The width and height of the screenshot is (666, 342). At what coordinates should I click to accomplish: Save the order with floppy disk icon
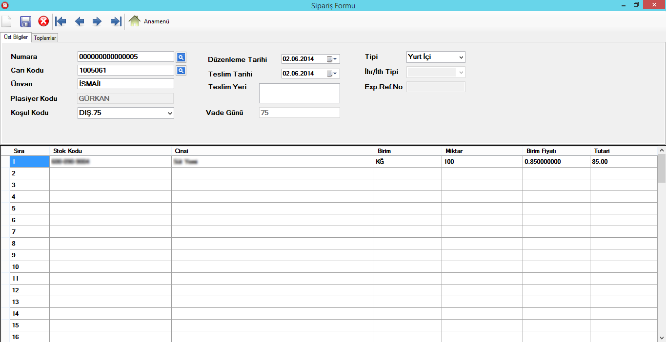point(25,21)
